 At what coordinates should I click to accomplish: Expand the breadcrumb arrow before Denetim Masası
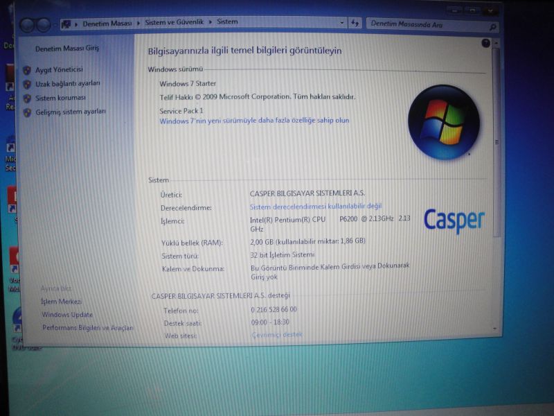pos(76,24)
